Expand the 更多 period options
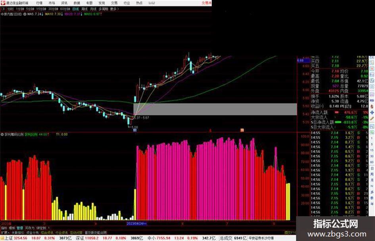Image resolution: width=375 pixels, height=241 pixels. [x=114, y=9]
